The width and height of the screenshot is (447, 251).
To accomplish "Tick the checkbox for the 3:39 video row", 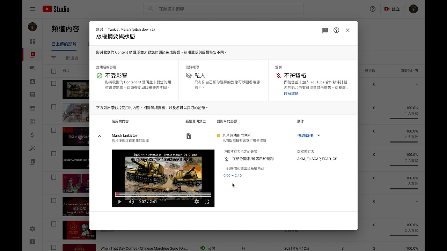I will [x=54, y=224].
